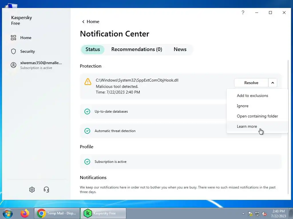Viewport: 293px width, 219px height.
Task: Open the network tray icon
Action: [x=257, y=214]
